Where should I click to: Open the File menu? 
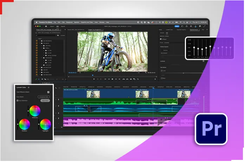point(55,23)
